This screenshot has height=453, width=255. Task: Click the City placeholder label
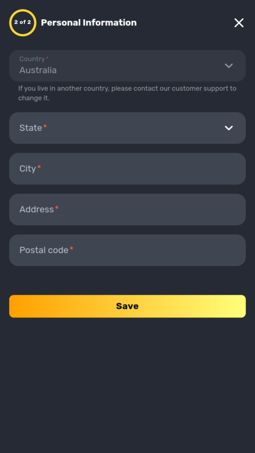click(27, 169)
